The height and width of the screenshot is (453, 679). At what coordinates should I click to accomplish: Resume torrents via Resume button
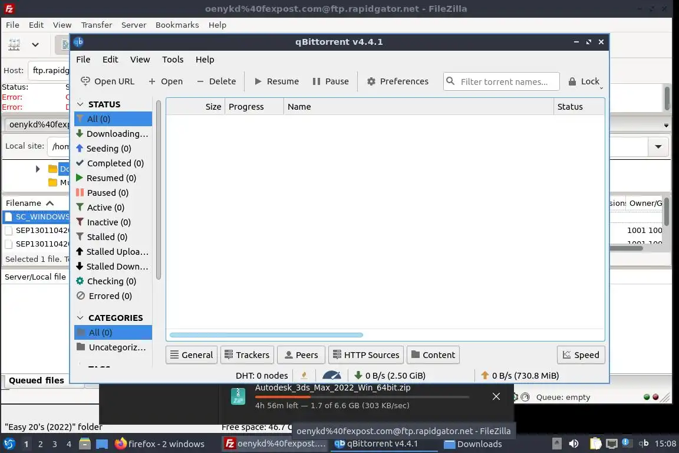[276, 81]
